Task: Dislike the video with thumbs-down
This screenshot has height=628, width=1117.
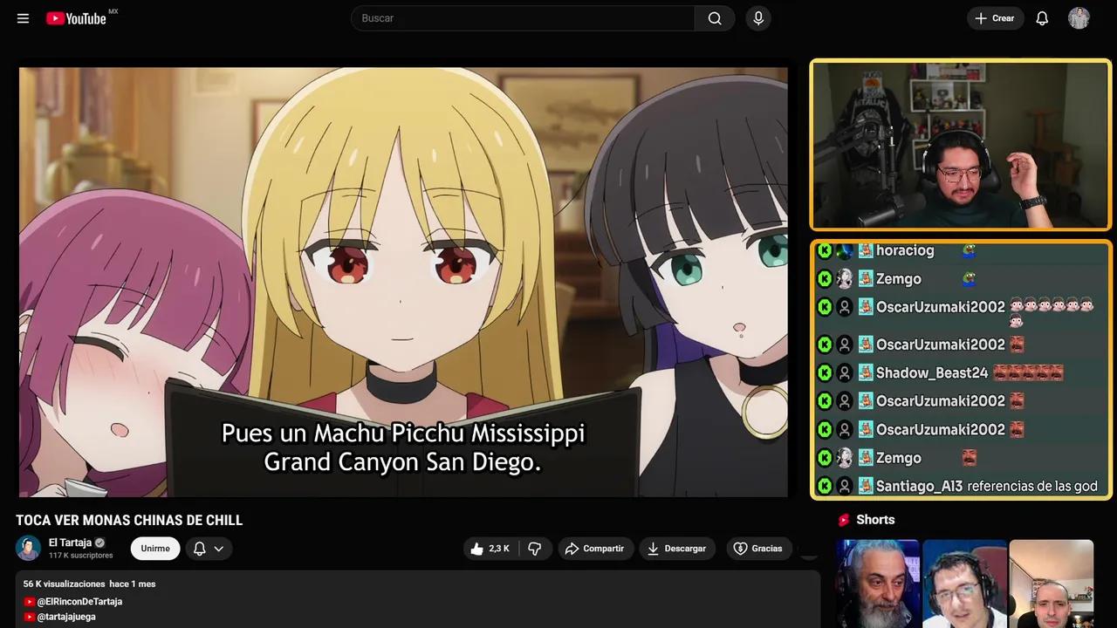Action: coord(535,549)
